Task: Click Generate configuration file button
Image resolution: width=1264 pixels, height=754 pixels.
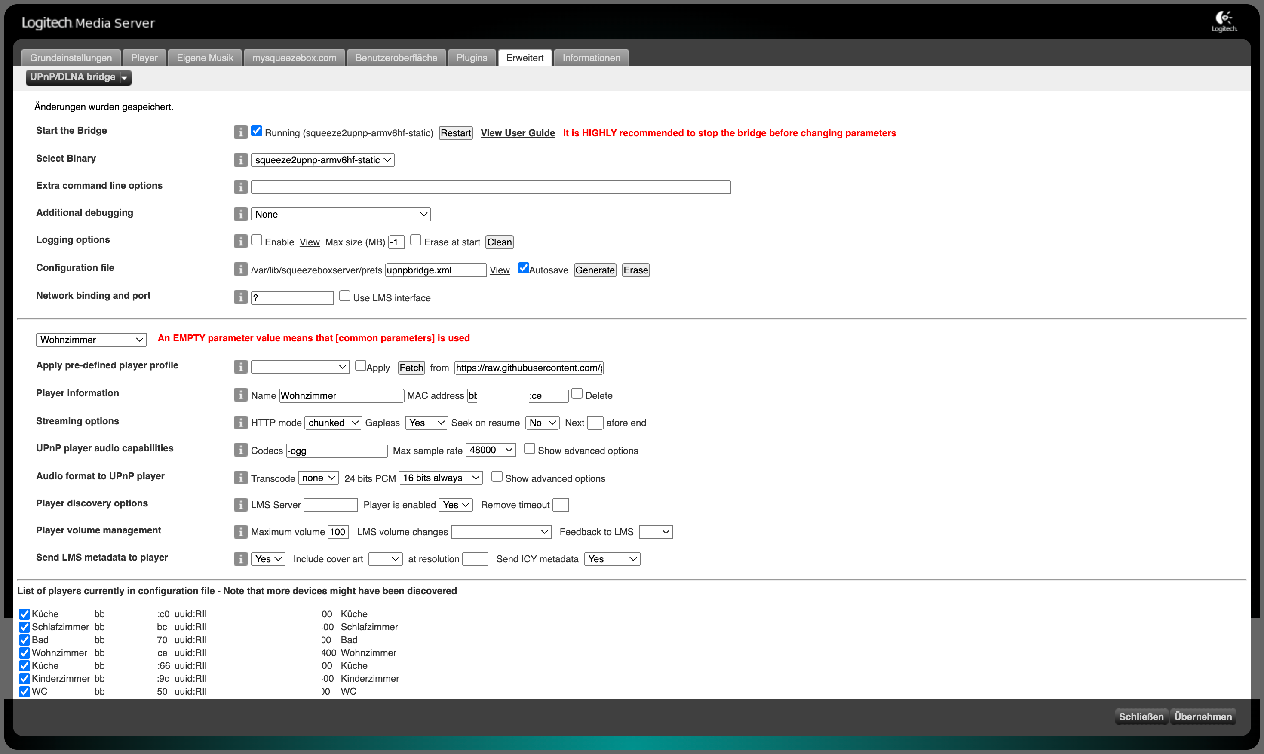Action: click(x=595, y=270)
